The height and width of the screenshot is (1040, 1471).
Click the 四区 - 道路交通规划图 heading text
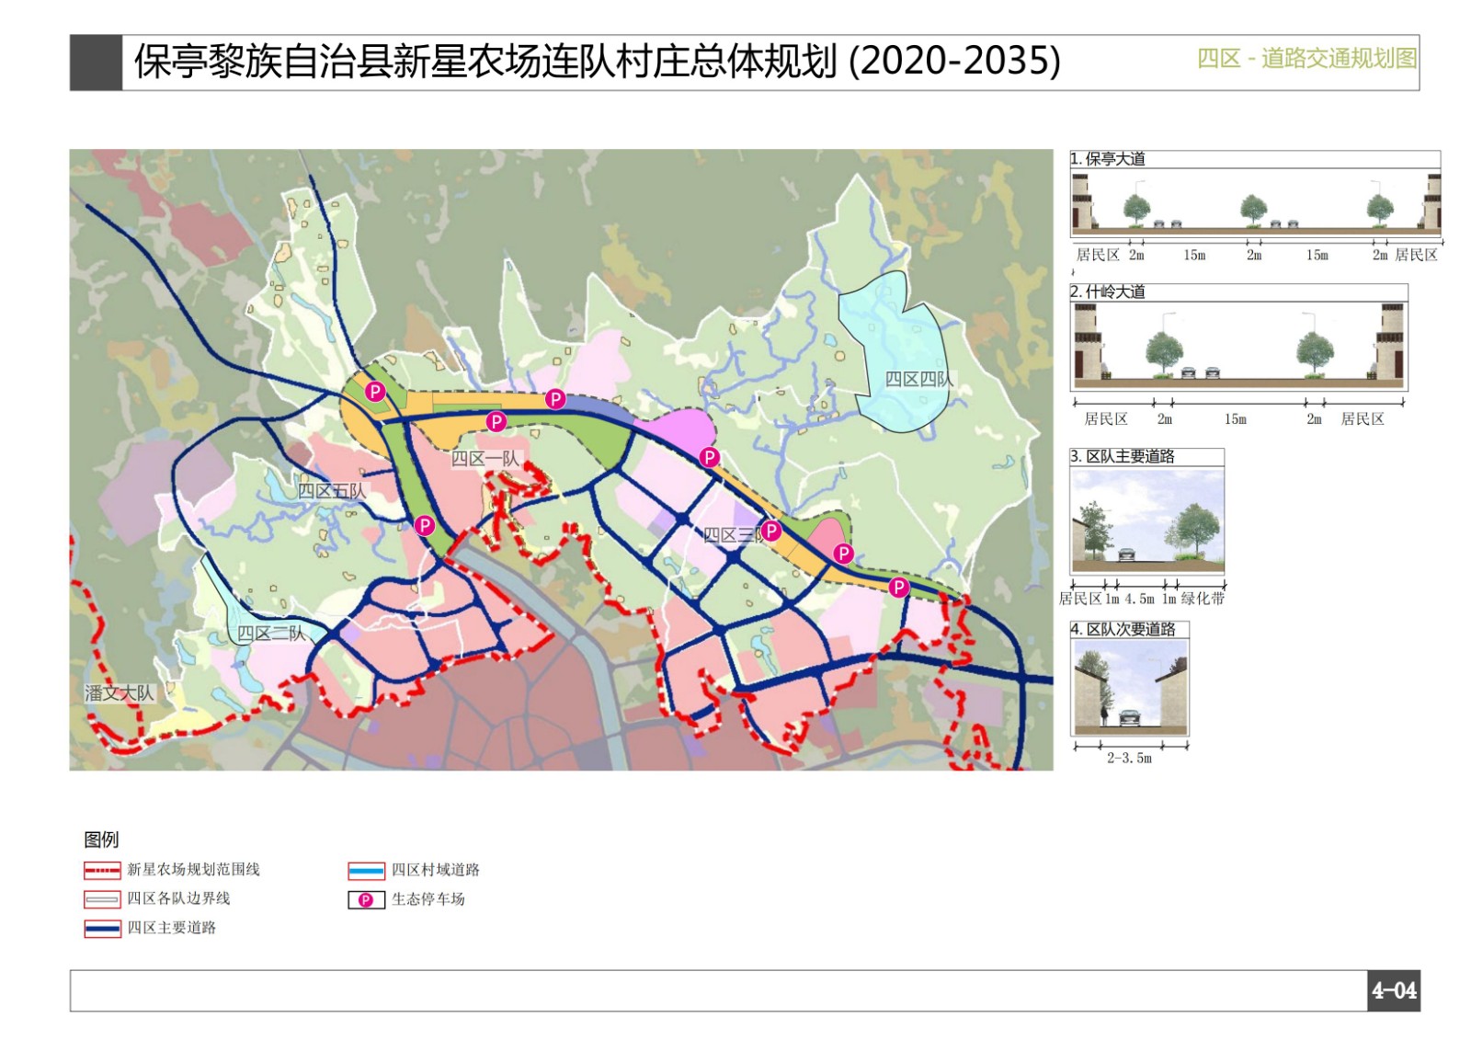click(x=1306, y=59)
